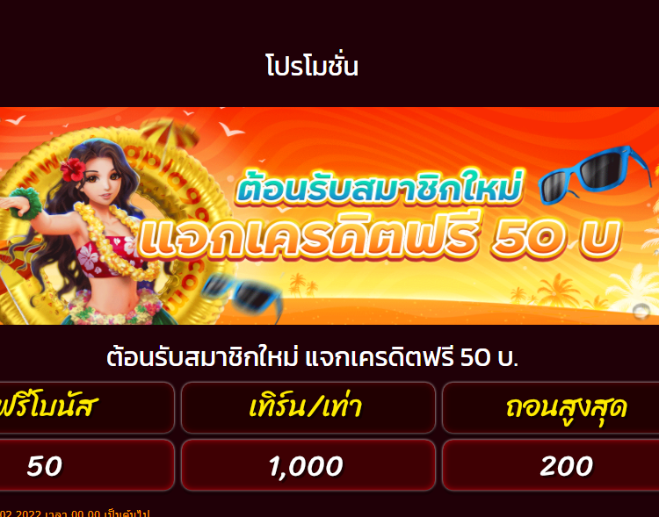Click banner text แจกเครดิตฟรี 50 บ
The width and height of the screenshot is (659, 517).
click(x=380, y=236)
